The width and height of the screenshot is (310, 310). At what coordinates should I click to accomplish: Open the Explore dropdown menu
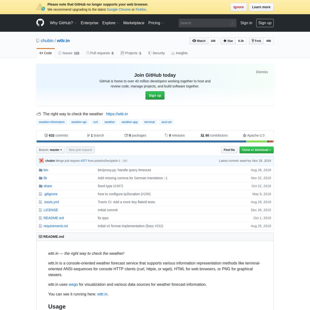point(111,23)
